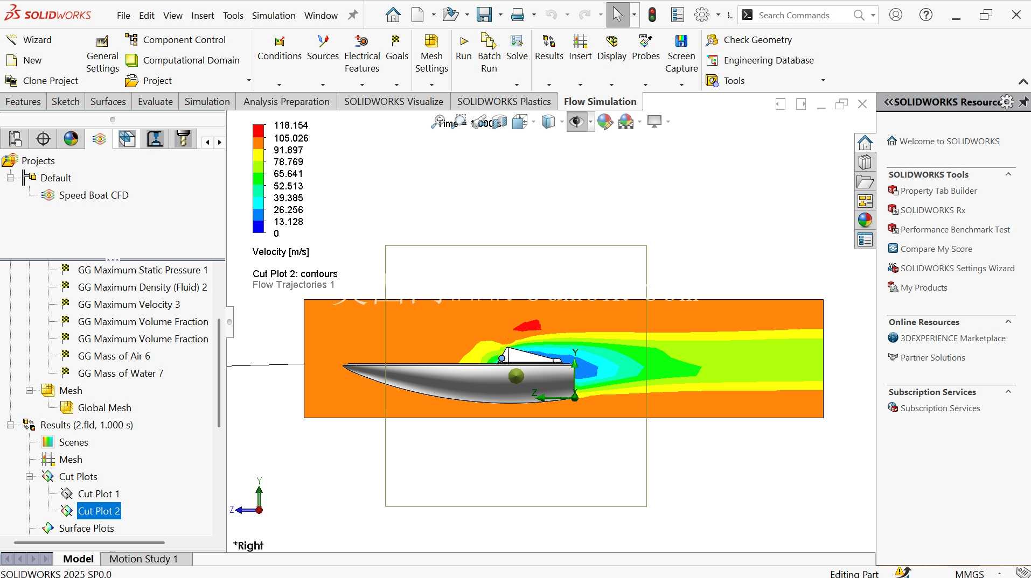This screenshot has height=578, width=1031.
Task: Switch to the Evaluate tab
Action: (155, 102)
